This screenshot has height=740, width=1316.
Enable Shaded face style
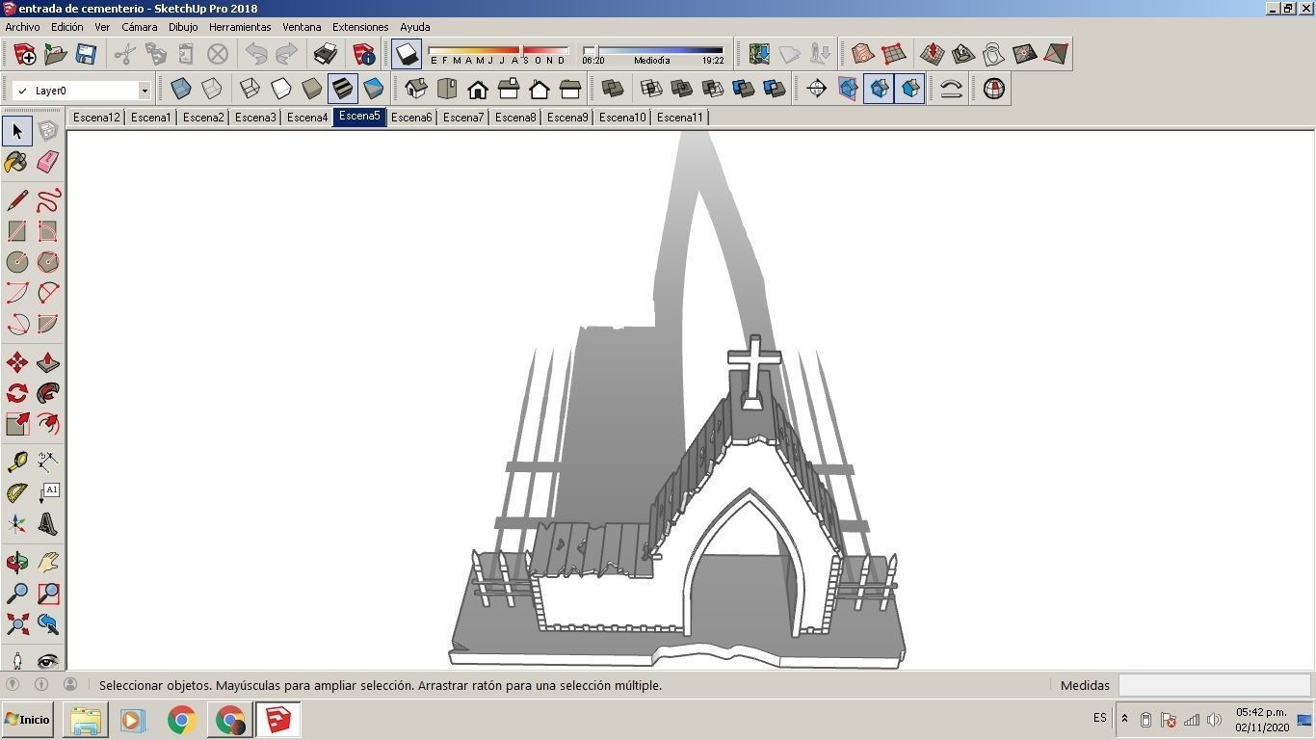pyautogui.click(x=311, y=89)
